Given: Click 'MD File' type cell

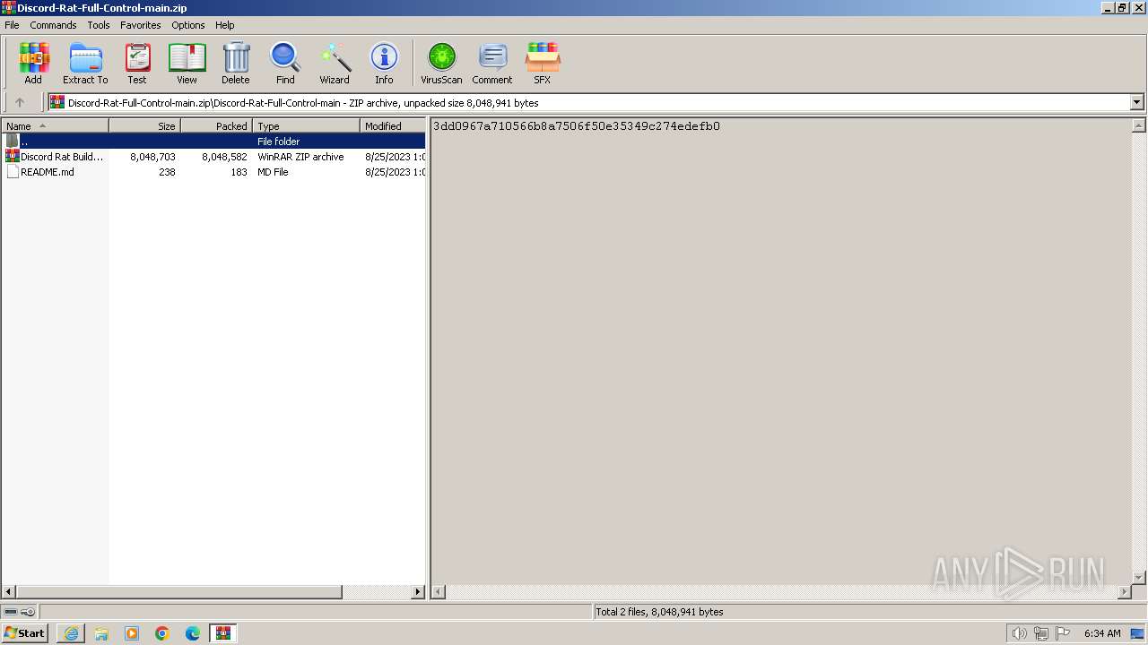Looking at the screenshot, I should (273, 171).
